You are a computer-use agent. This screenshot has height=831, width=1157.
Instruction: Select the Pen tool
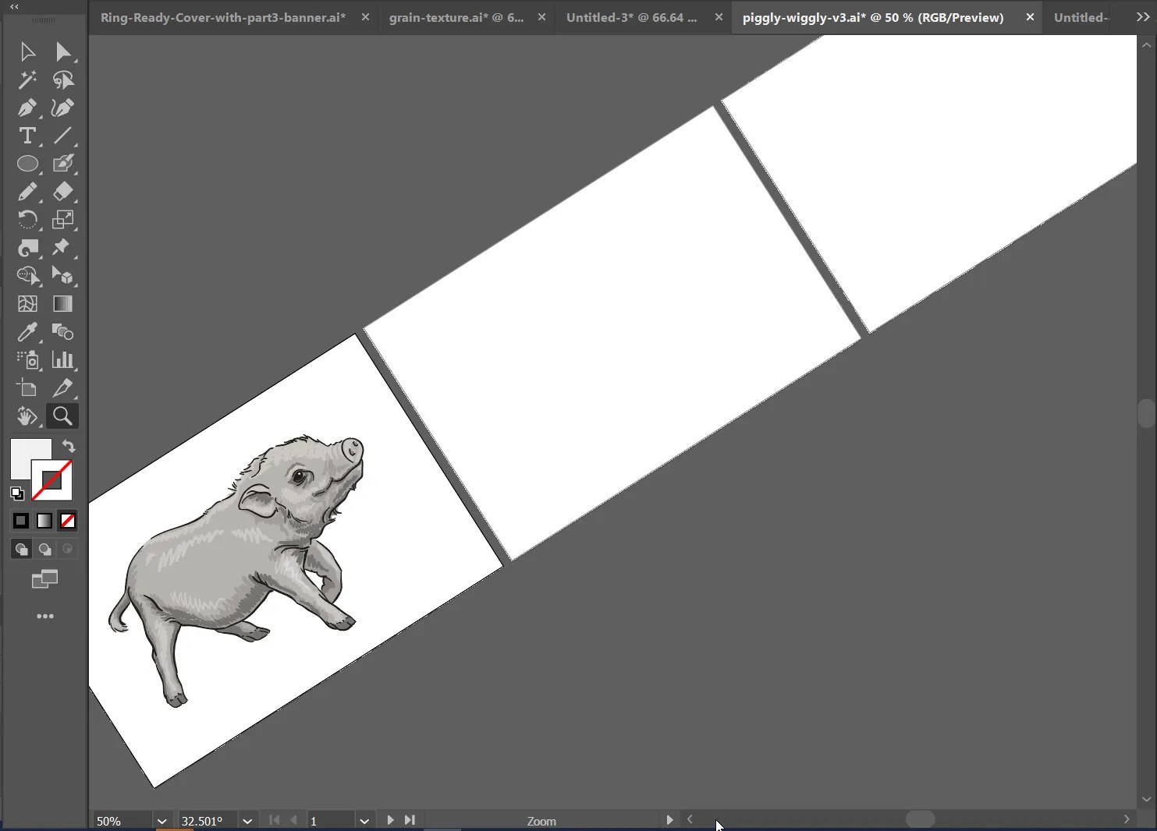pyautogui.click(x=27, y=108)
